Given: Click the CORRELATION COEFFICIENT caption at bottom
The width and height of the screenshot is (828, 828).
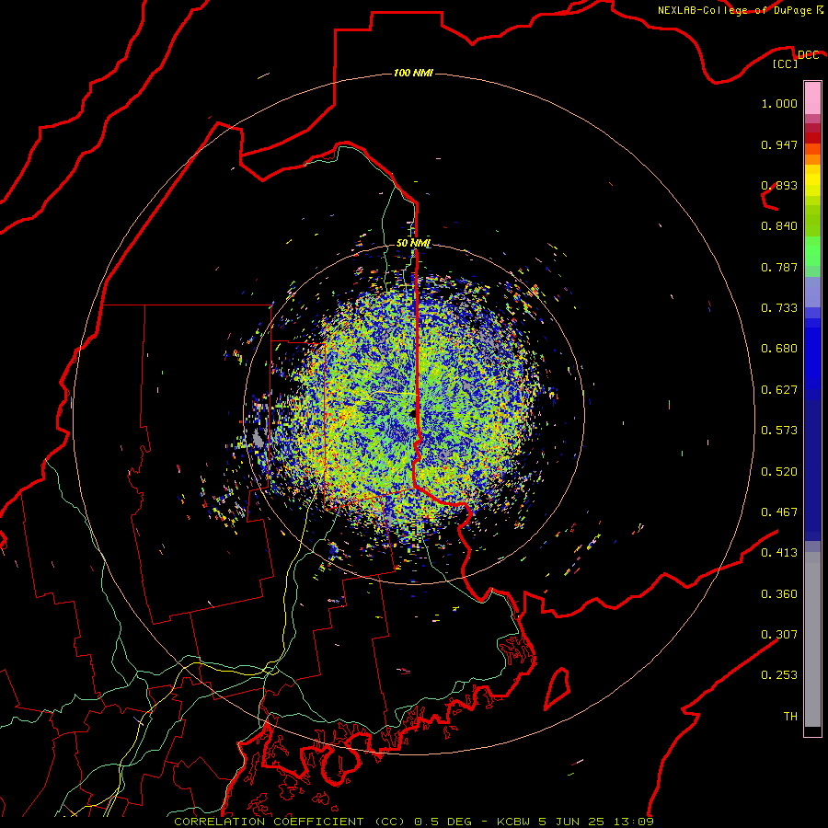Looking at the screenshot, I should pyautogui.click(x=414, y=822).
